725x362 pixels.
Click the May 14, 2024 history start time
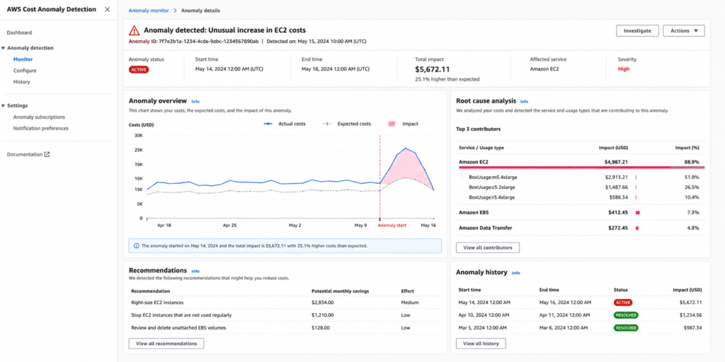[x=484, y=303]
